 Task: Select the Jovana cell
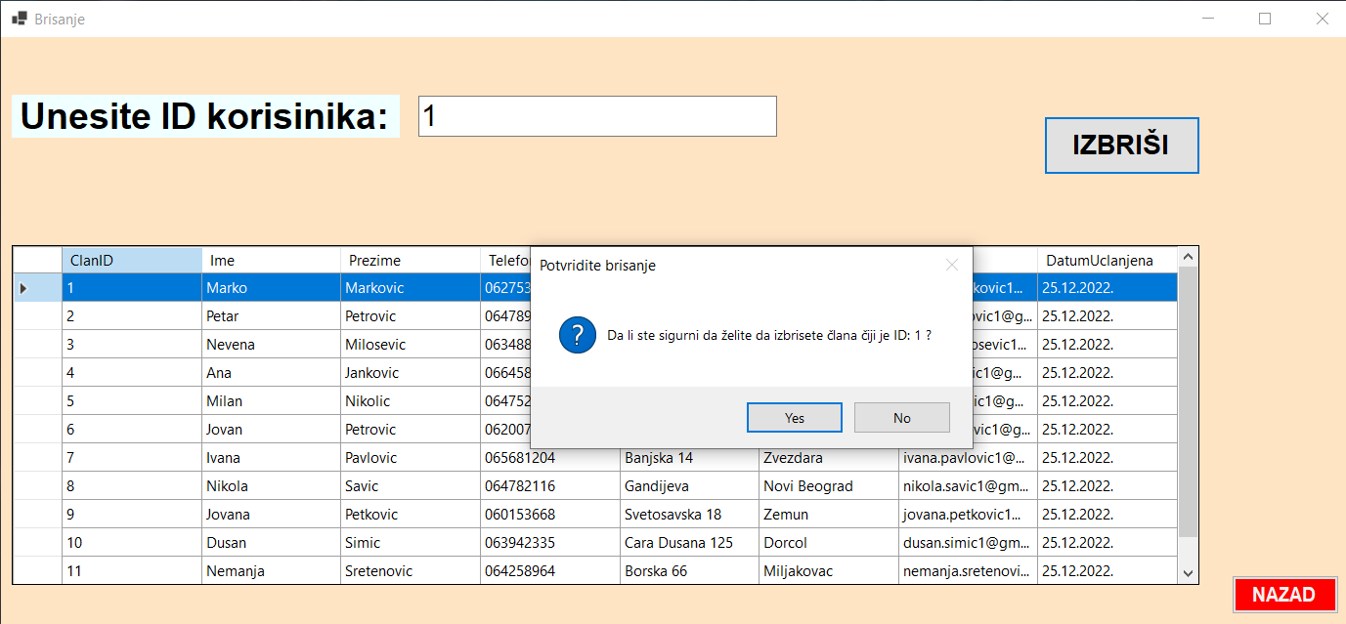[271, 515]
